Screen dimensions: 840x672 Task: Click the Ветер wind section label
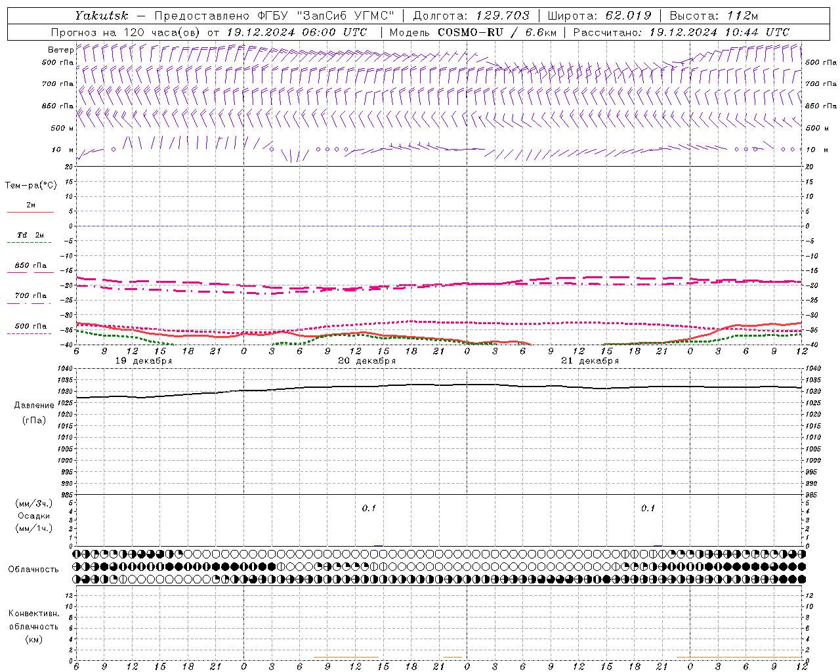tap(60, 50)
